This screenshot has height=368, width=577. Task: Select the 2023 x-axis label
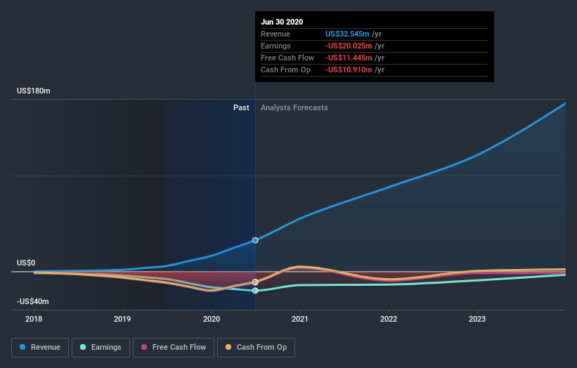[x=477, y=319]
